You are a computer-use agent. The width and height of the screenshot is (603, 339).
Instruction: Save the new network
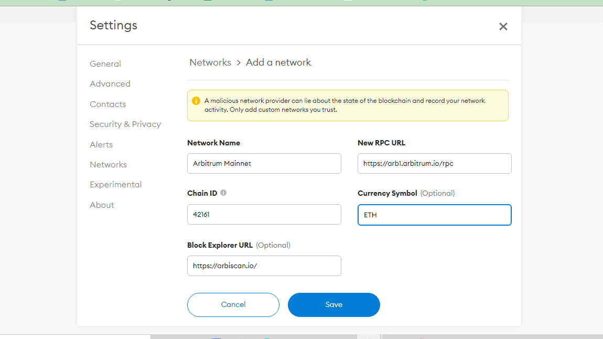pos(334,305)
